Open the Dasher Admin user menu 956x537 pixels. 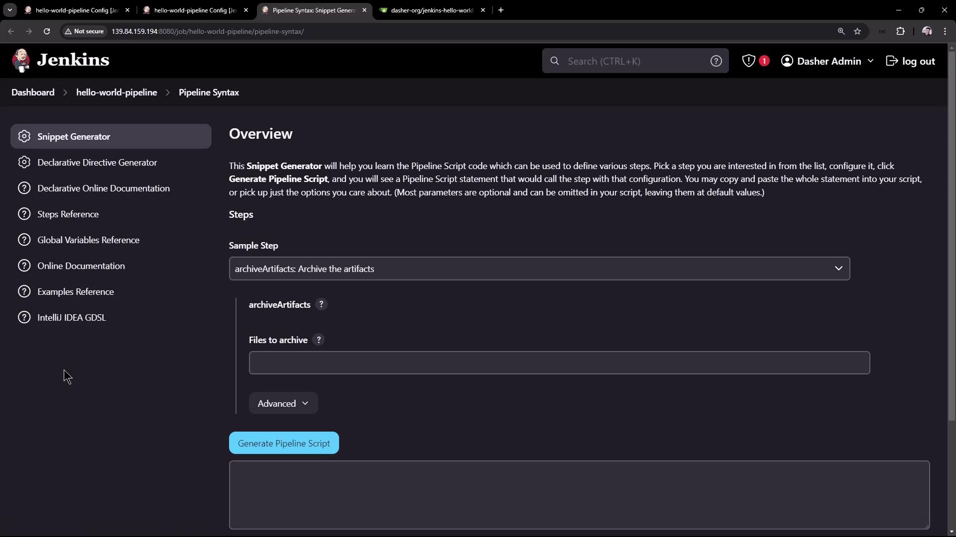tap(828, 61)
